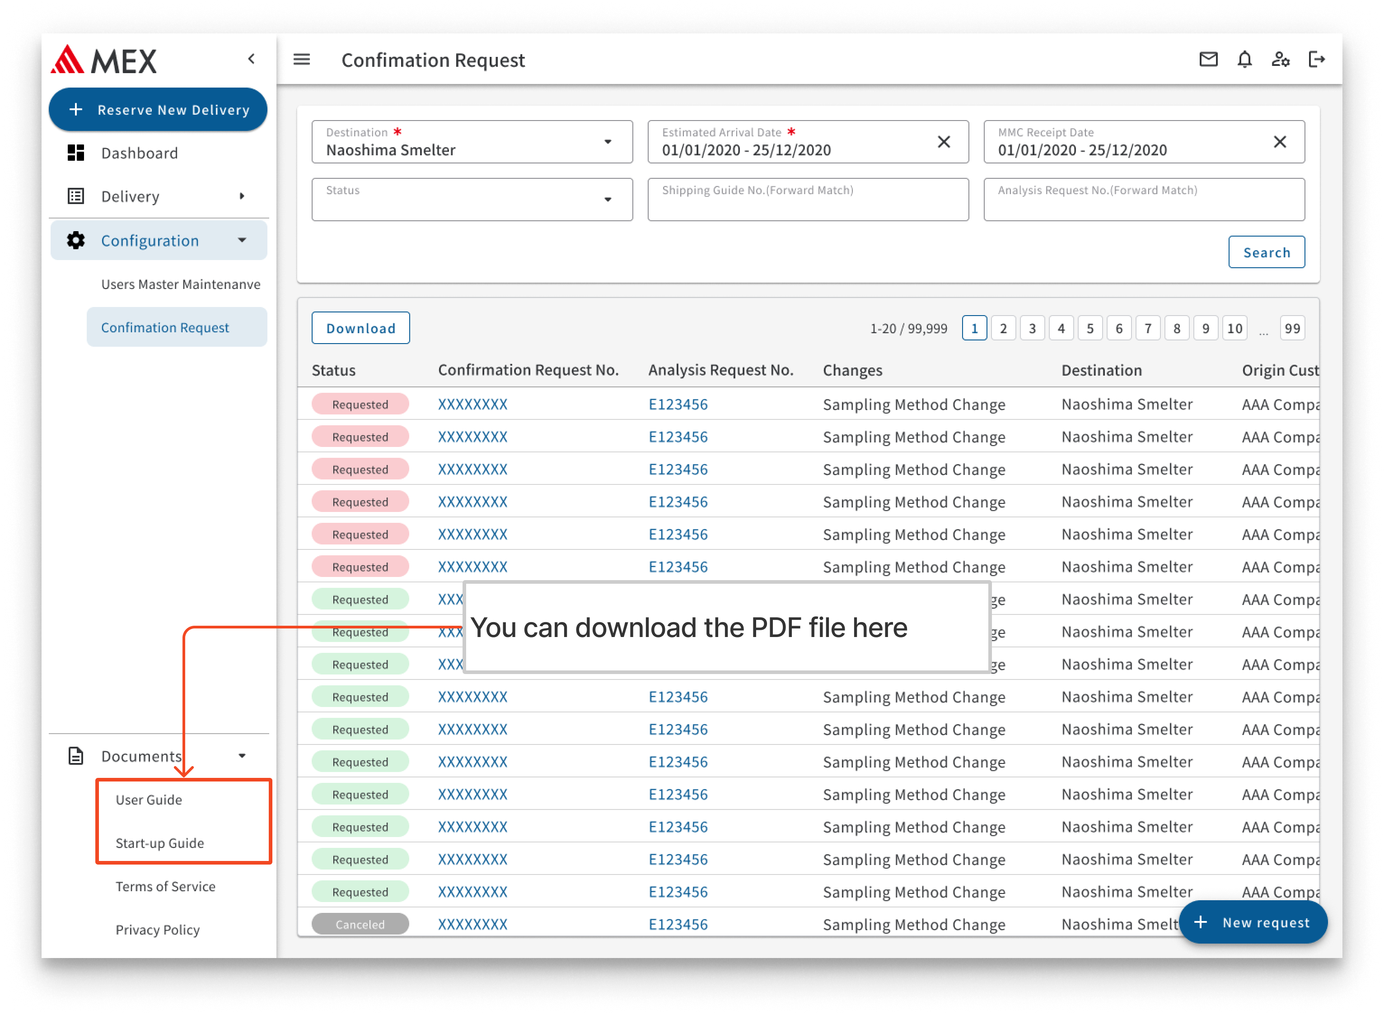The image size is (1384, 1014).
Task: Collapse the Documents section
Action: click(x=242, y=756)
